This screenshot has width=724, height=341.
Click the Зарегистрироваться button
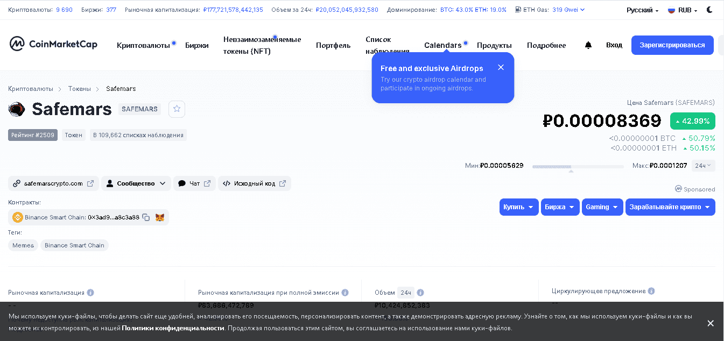click(672, 45)
